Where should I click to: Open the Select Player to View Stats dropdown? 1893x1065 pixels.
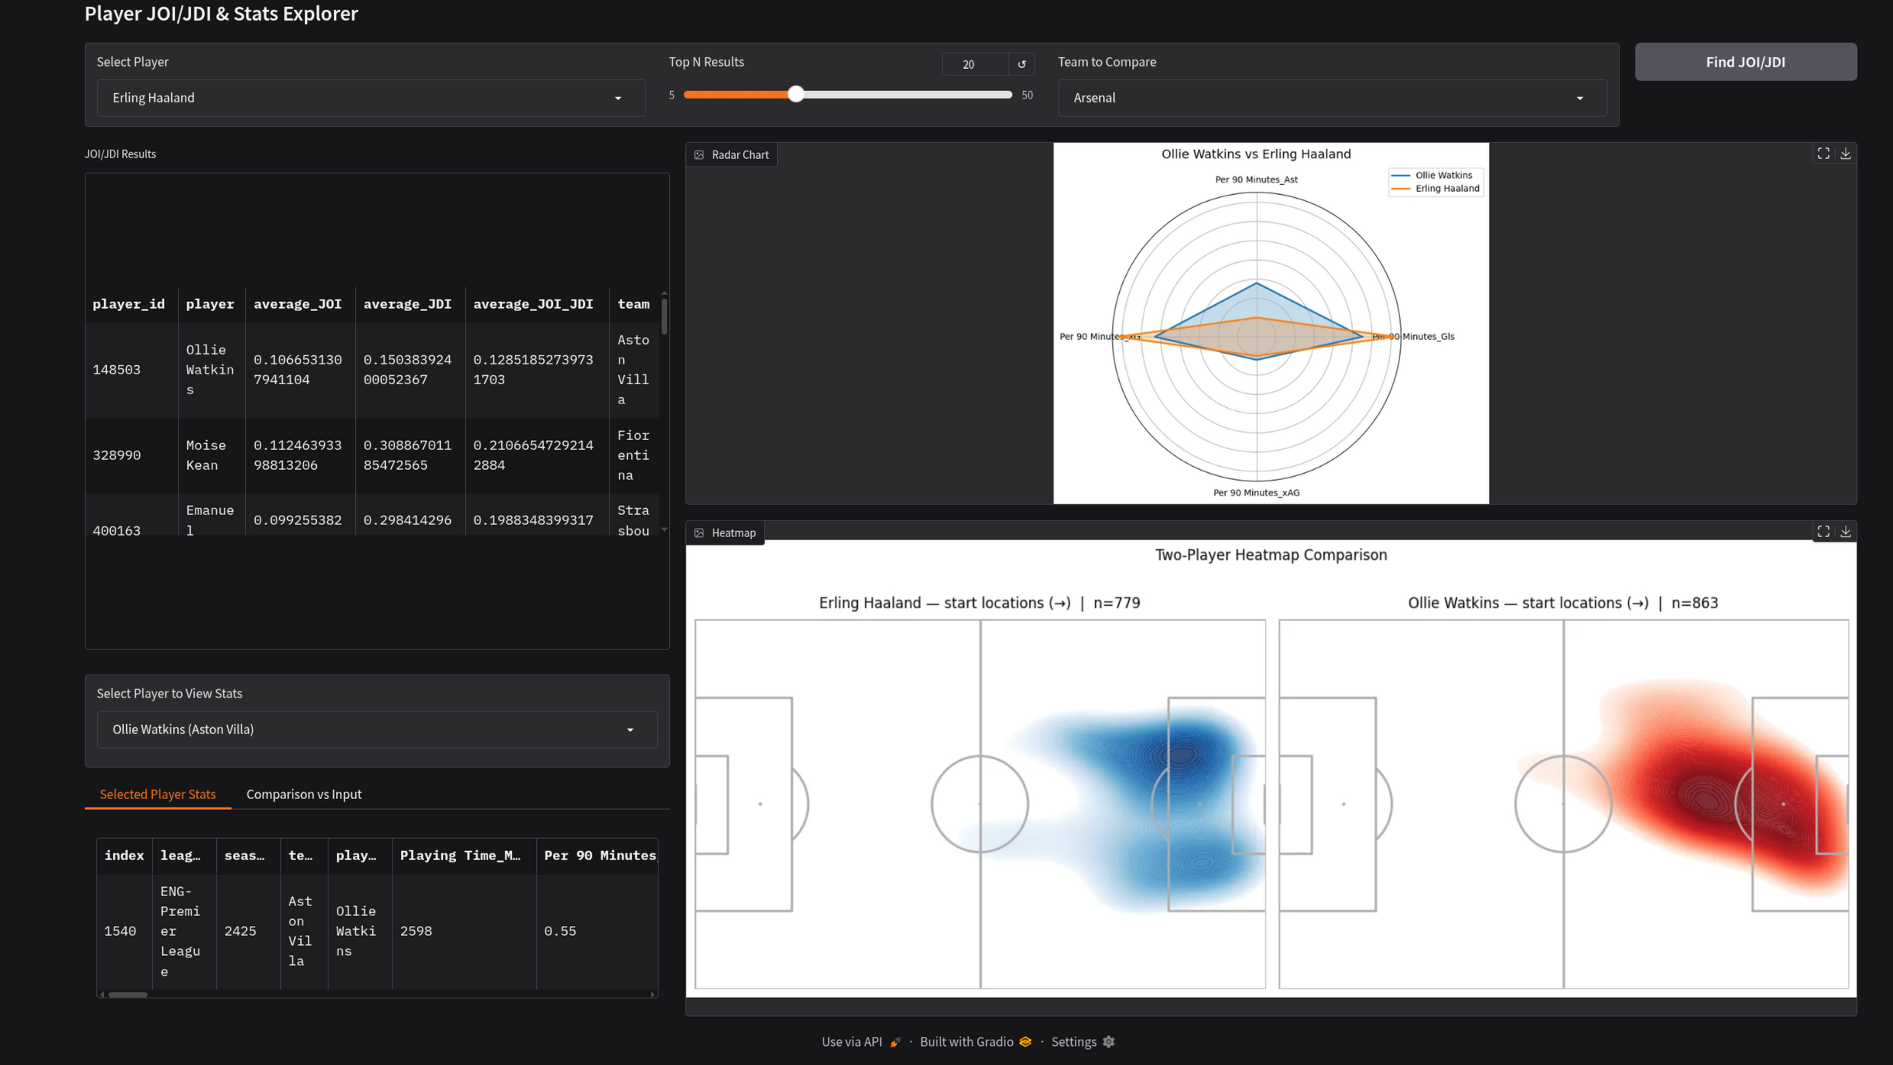[376, 730]
